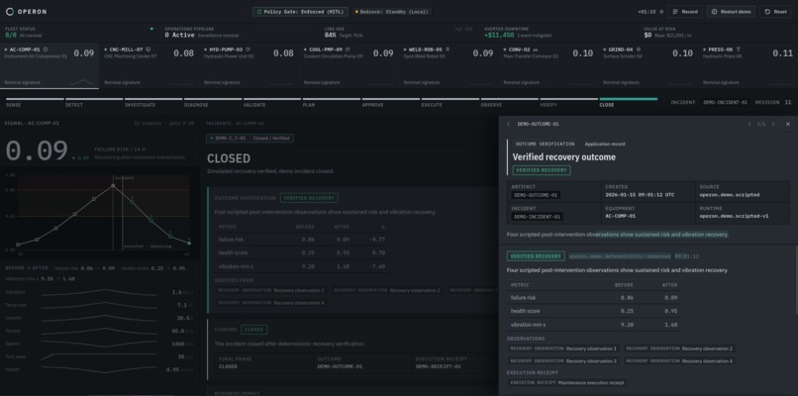The image size is (798, 396).
Task: Select the PRESS-08 equipment card
Action: click(748, 65)
